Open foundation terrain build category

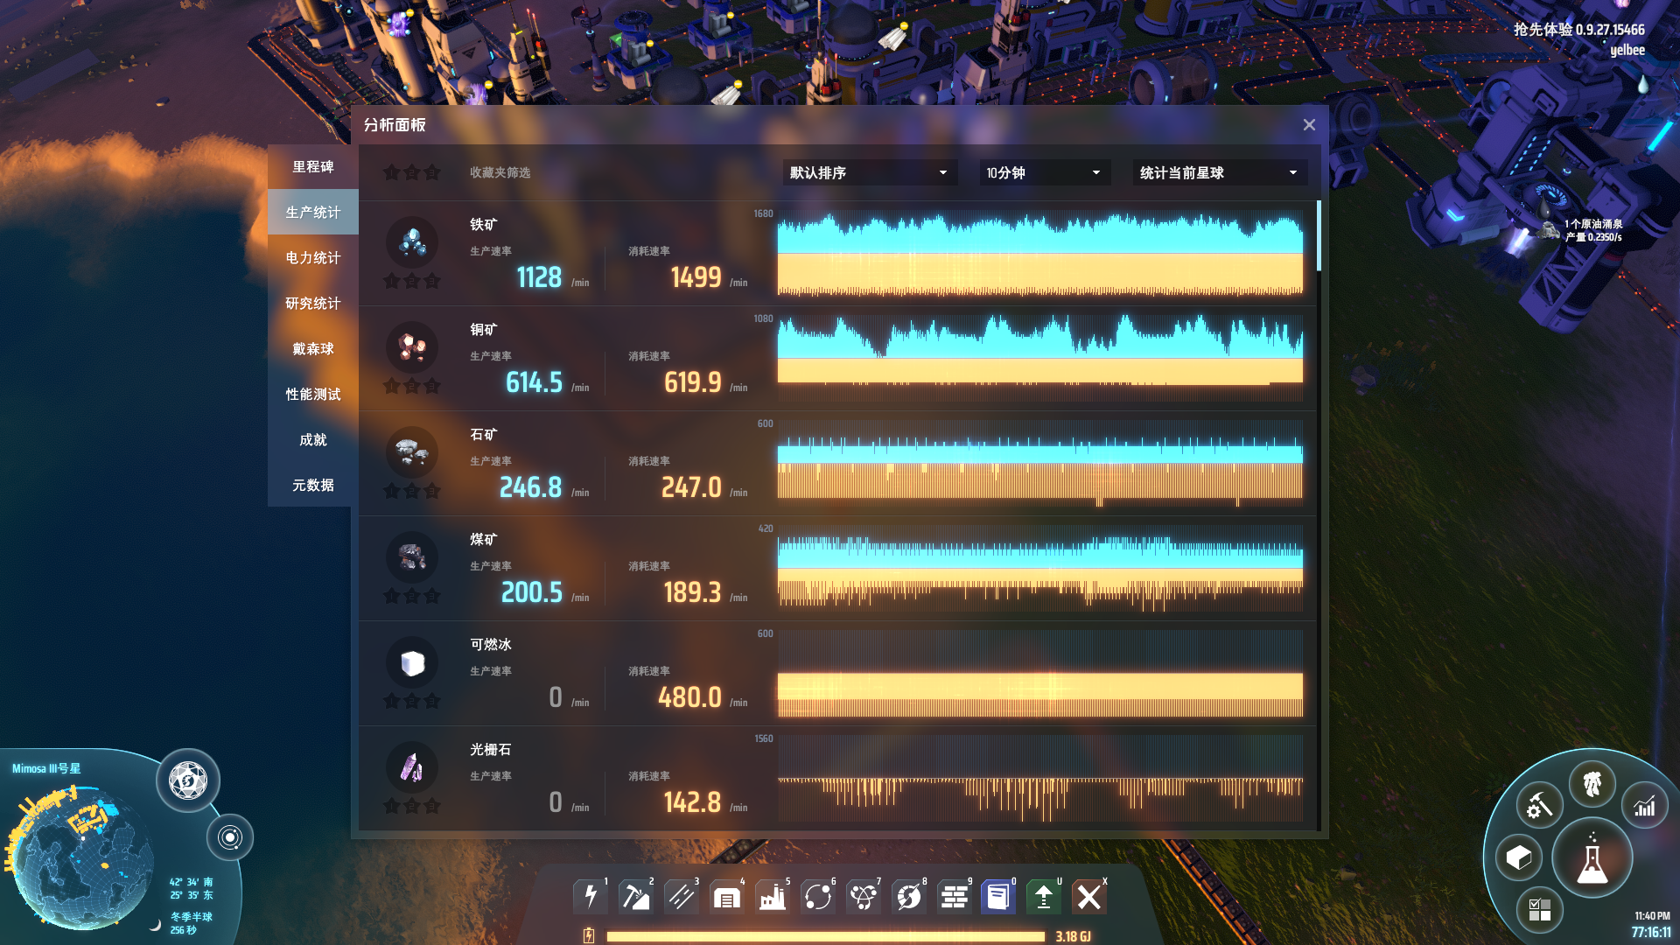click(955, 897)
